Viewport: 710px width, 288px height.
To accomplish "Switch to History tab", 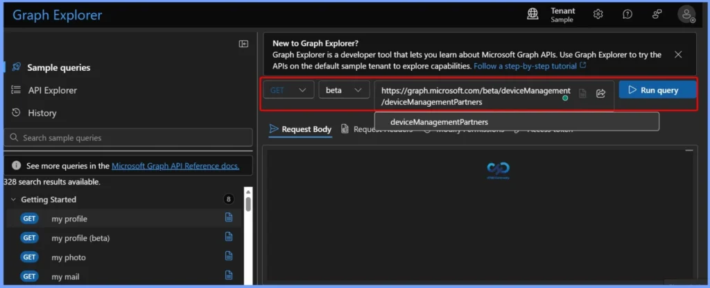I will tap(42, 113).
